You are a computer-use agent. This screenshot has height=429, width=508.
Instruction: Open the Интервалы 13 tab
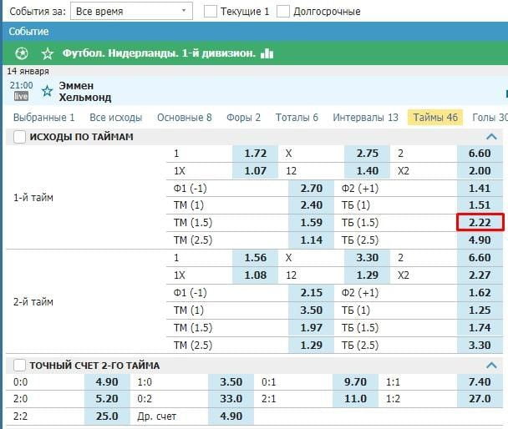point(365,118)
